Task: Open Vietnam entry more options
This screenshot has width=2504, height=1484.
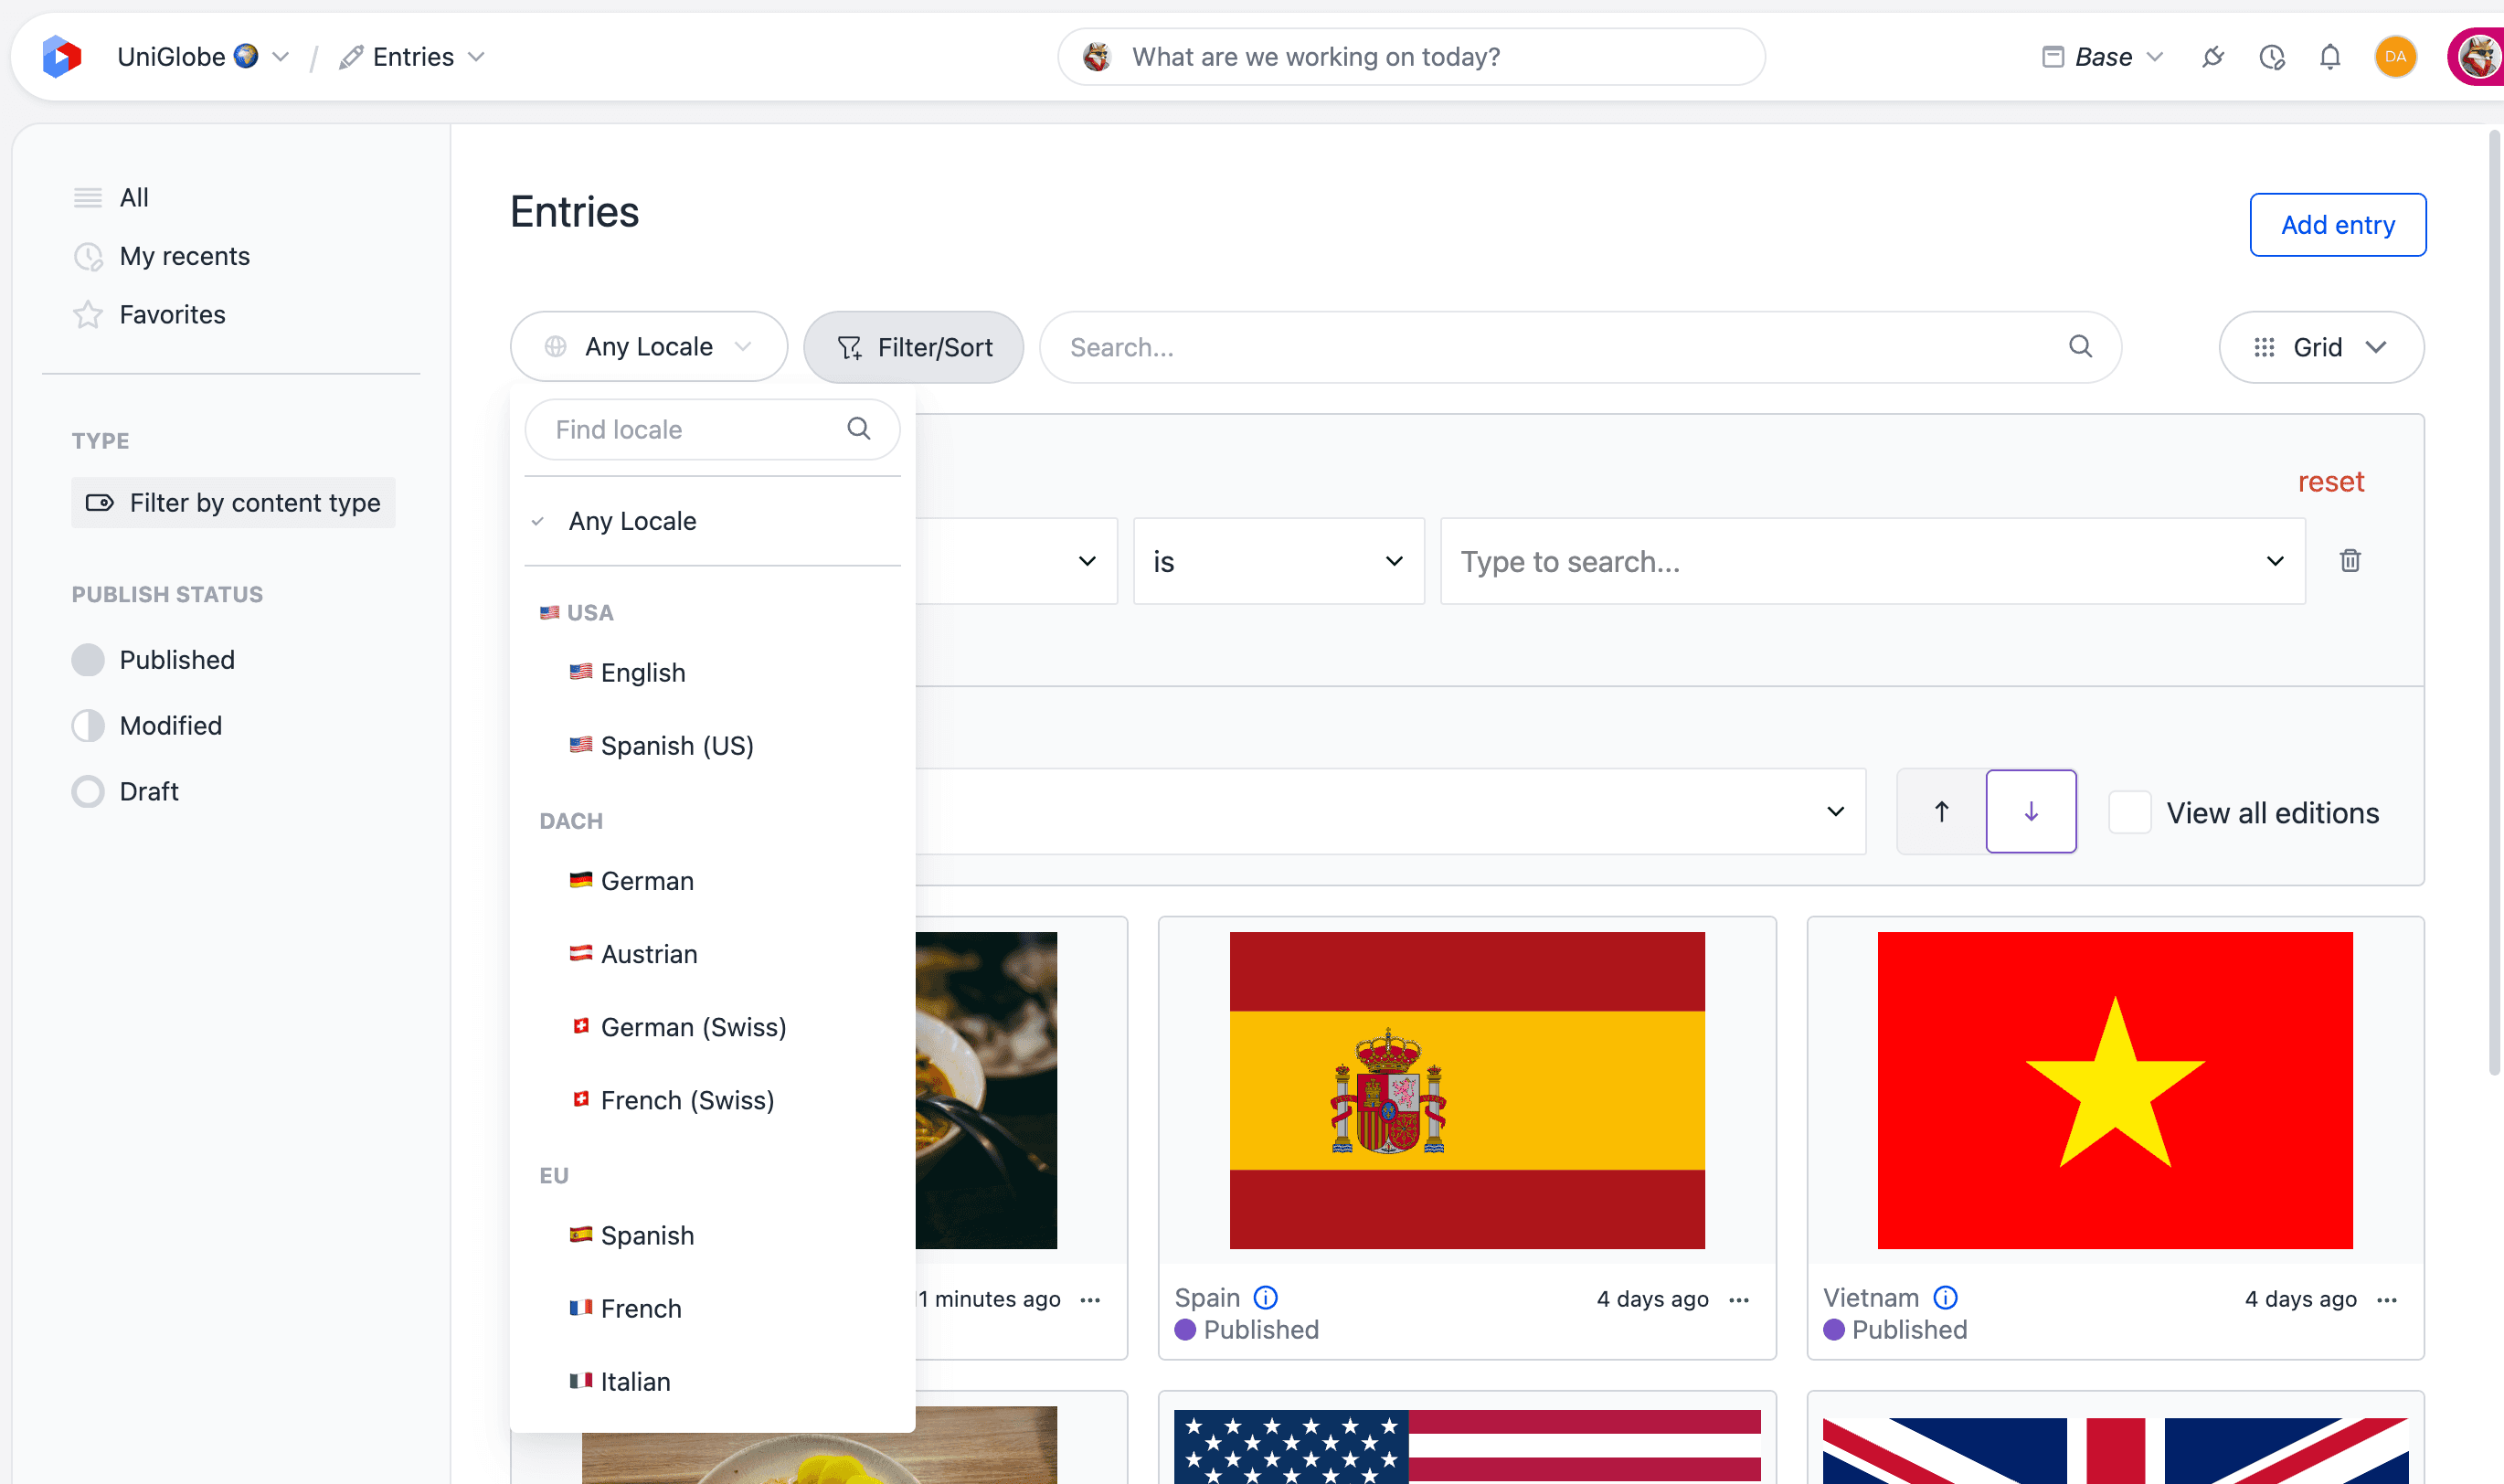Action: click(x=2387, y=1299)
